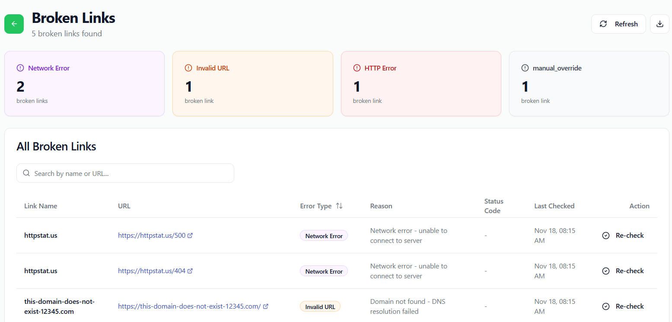Click the green back arrow icon
This screenshot has height=322, width=672.
point(14,24)
